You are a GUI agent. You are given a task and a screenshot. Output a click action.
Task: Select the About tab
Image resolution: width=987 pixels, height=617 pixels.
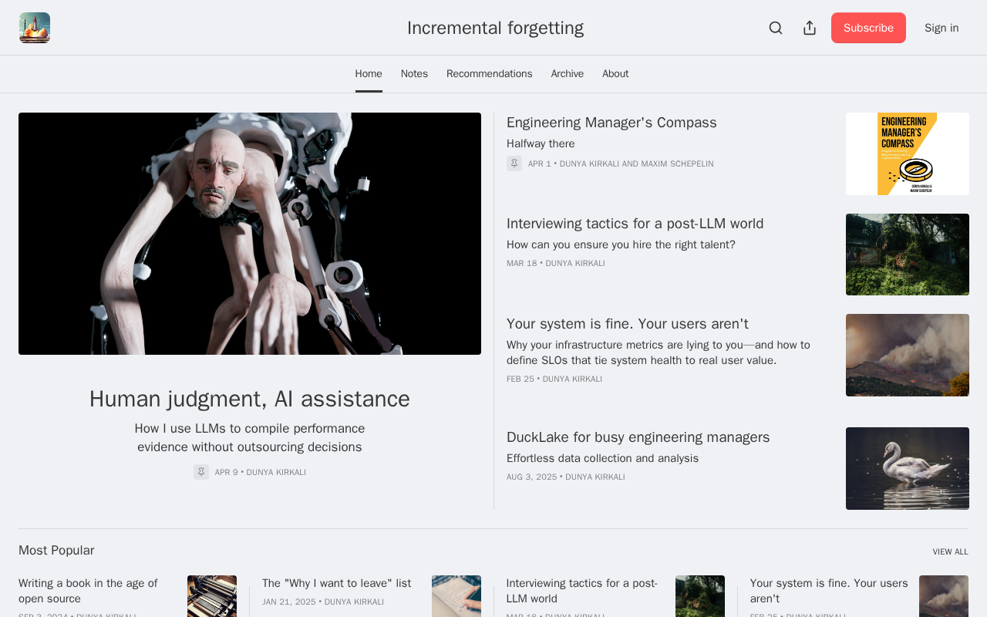pyautogui.click(x=615, y=74)
